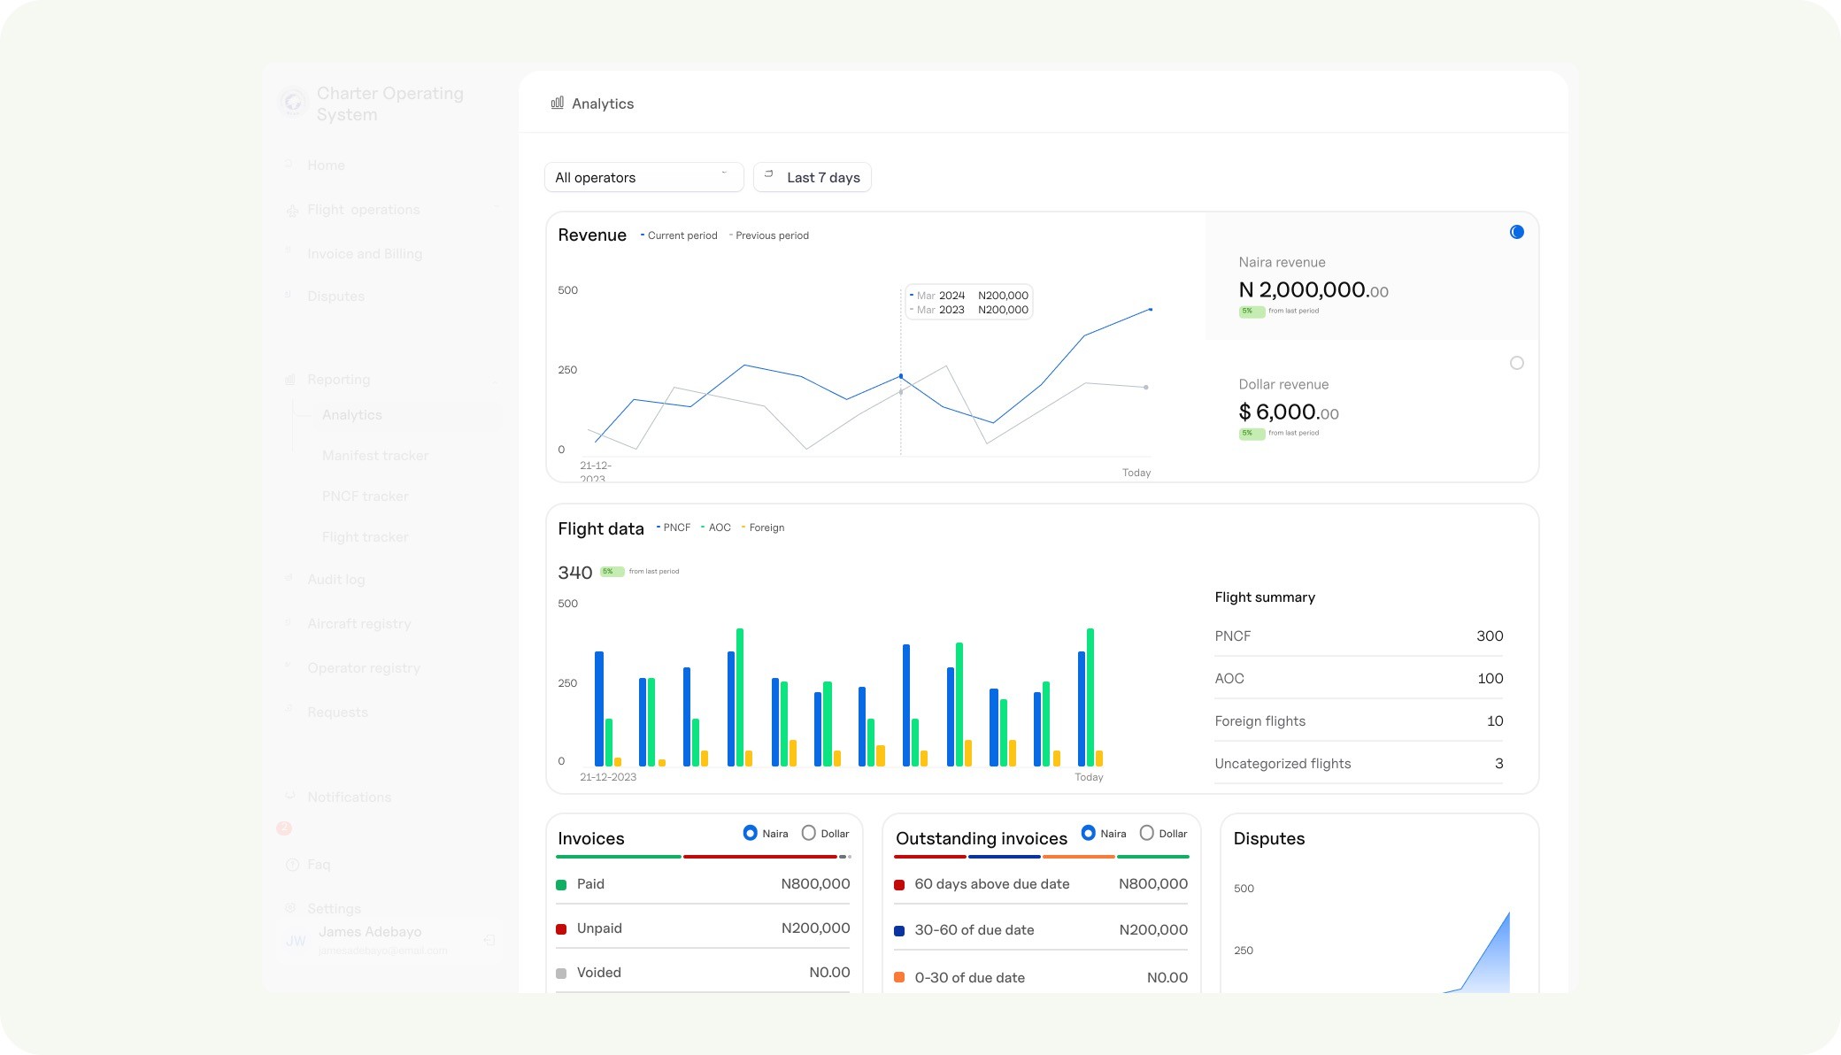Open the Manifest tracker page
This screenshot has width=1841, height=1055.
(x=374, y=456)
